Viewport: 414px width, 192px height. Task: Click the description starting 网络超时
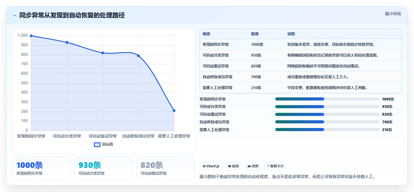pyautogui.click(x=324, y=66)
